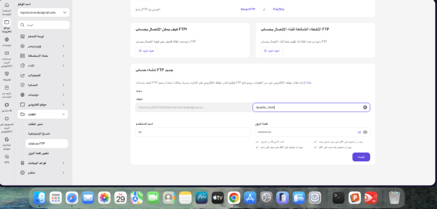This screenshot has height=209, width=437.
Task: Click Learn more under how to connect FTP
Action: pos(146,51)
